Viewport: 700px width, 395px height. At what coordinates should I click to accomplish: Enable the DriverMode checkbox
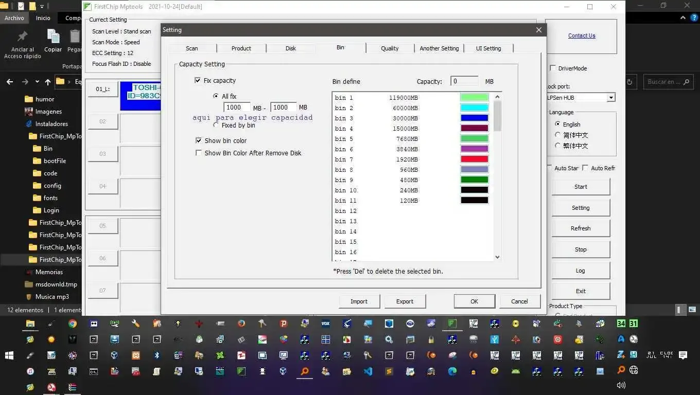coord(553,68)
